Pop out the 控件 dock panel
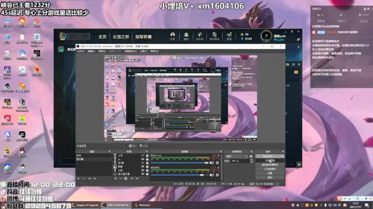This screenshot has height=209, width=373. tap(283, 151)
